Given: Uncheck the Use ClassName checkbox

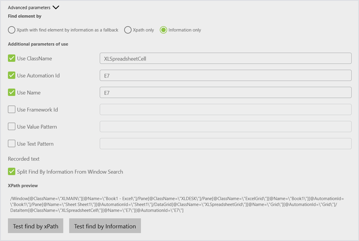Looking at the screenshot, I should [12, 58].
